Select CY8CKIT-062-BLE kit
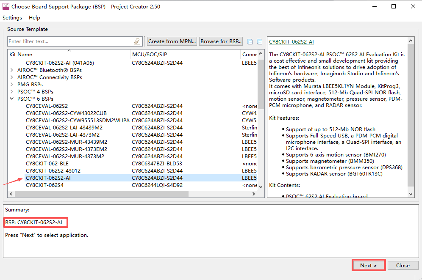Viewport: 422px width, 280px height. coord(47,164)
